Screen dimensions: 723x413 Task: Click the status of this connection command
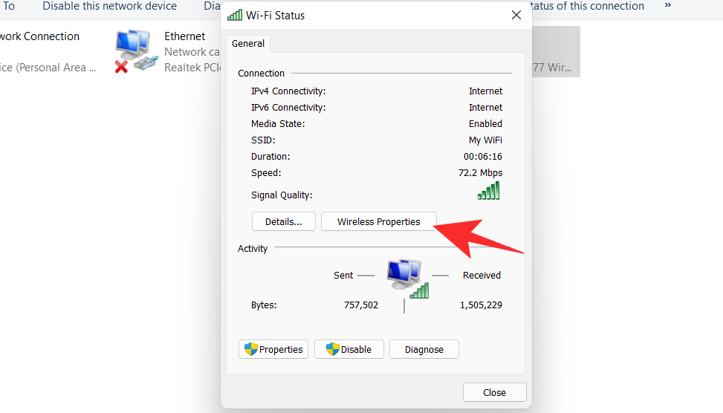point(587,6)
